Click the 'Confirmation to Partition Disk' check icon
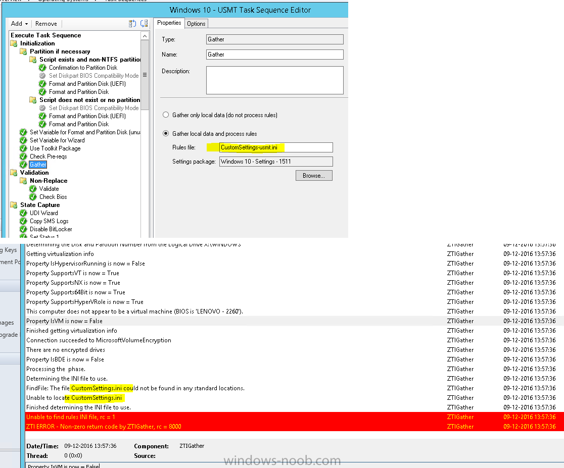This screenshot has height=468, width=564. (x=42, y=68)
